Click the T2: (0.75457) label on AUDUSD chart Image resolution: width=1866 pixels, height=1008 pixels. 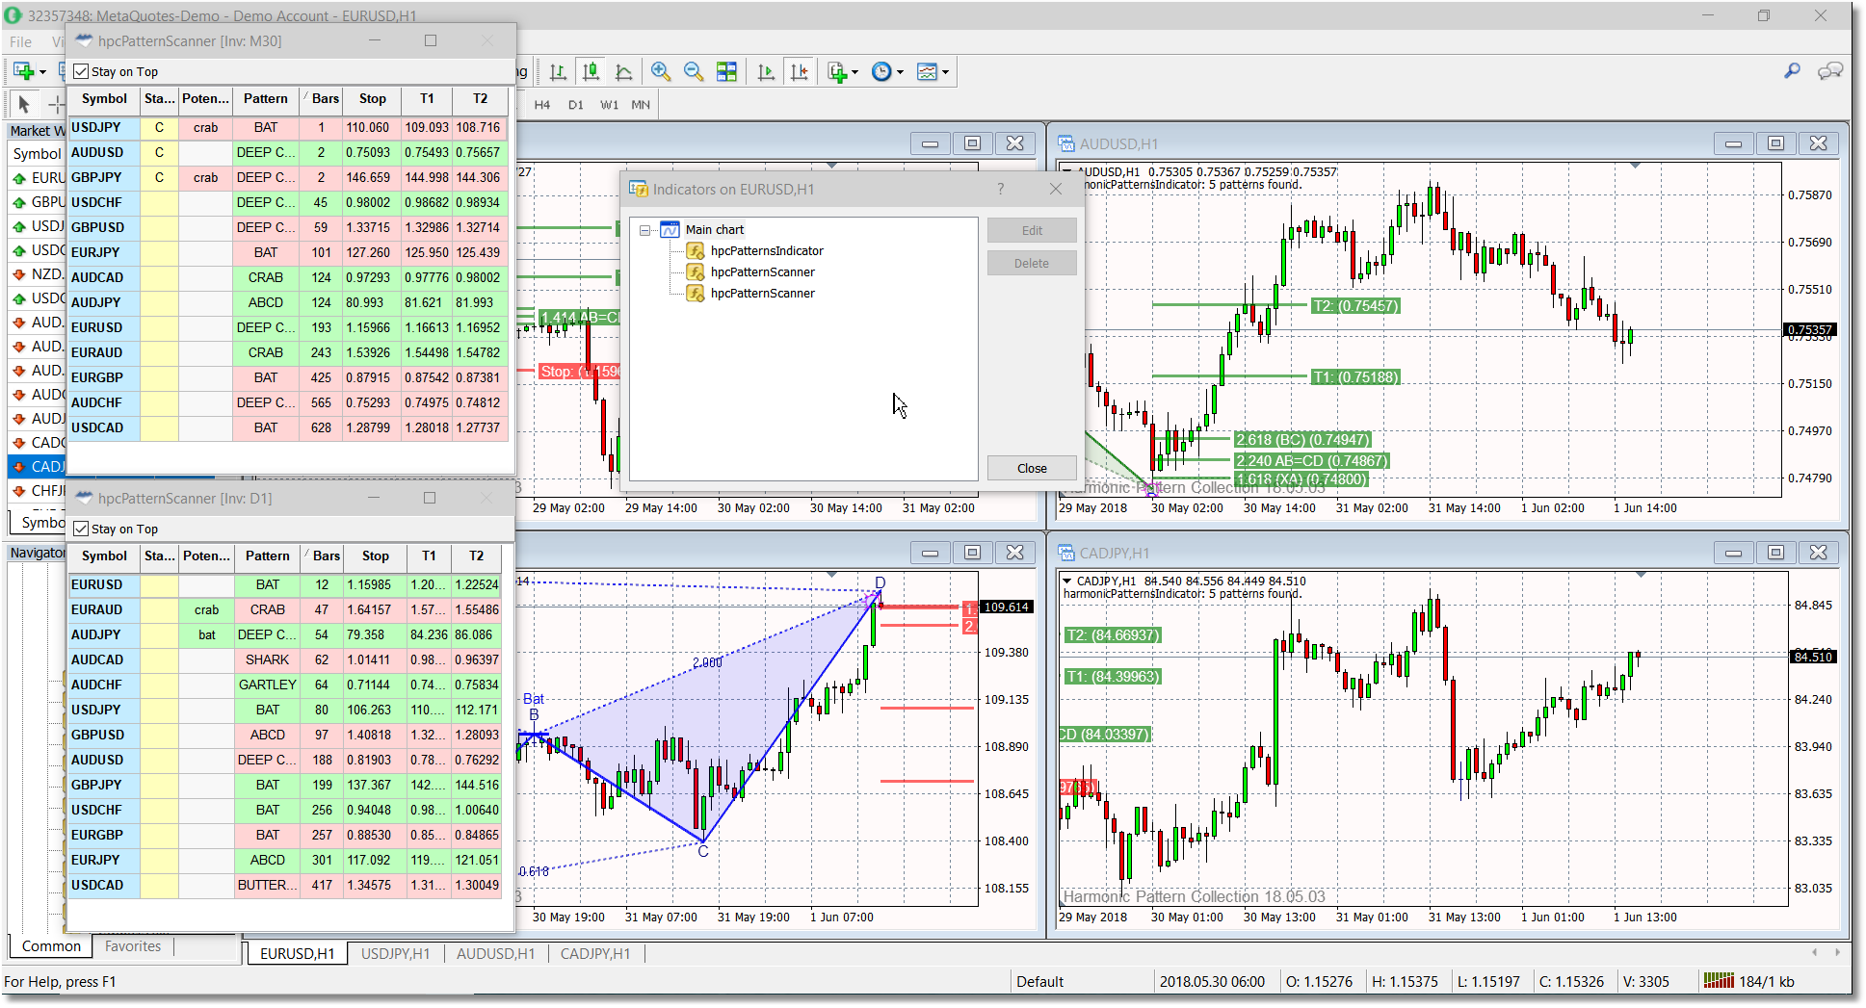pos(1355,306)
